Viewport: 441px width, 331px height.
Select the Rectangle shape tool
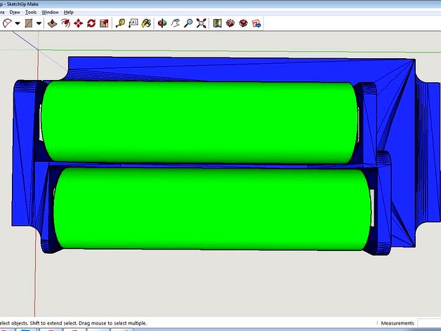[x=28, y=23]
